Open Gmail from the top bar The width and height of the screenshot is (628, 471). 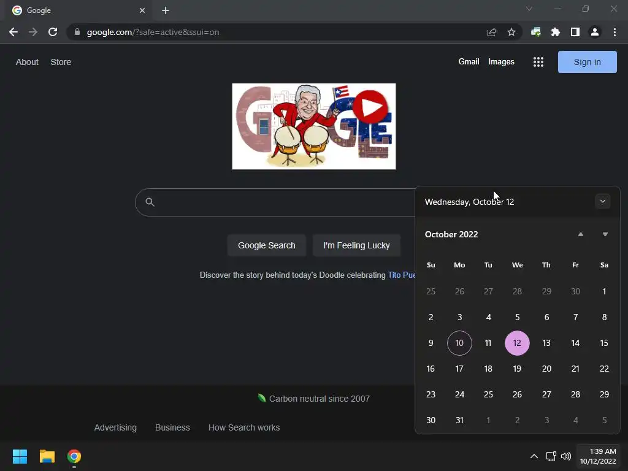coord(469,62)
